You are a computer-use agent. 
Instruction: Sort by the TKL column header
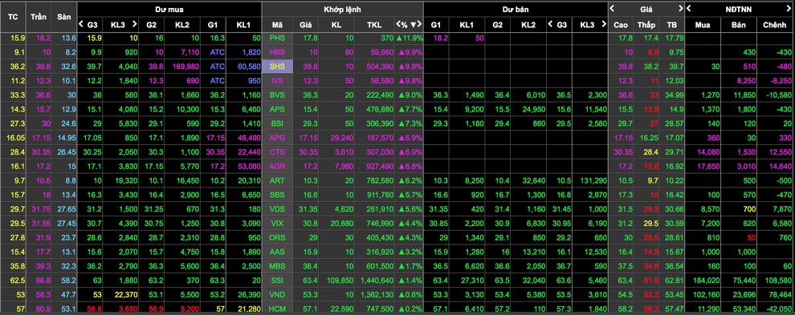375,24
